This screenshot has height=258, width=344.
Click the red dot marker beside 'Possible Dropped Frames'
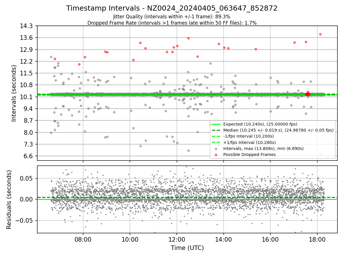click(216, 155)
